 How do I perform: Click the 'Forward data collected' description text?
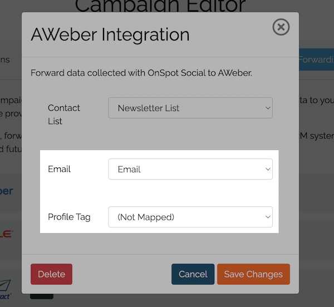coord(141,73)
